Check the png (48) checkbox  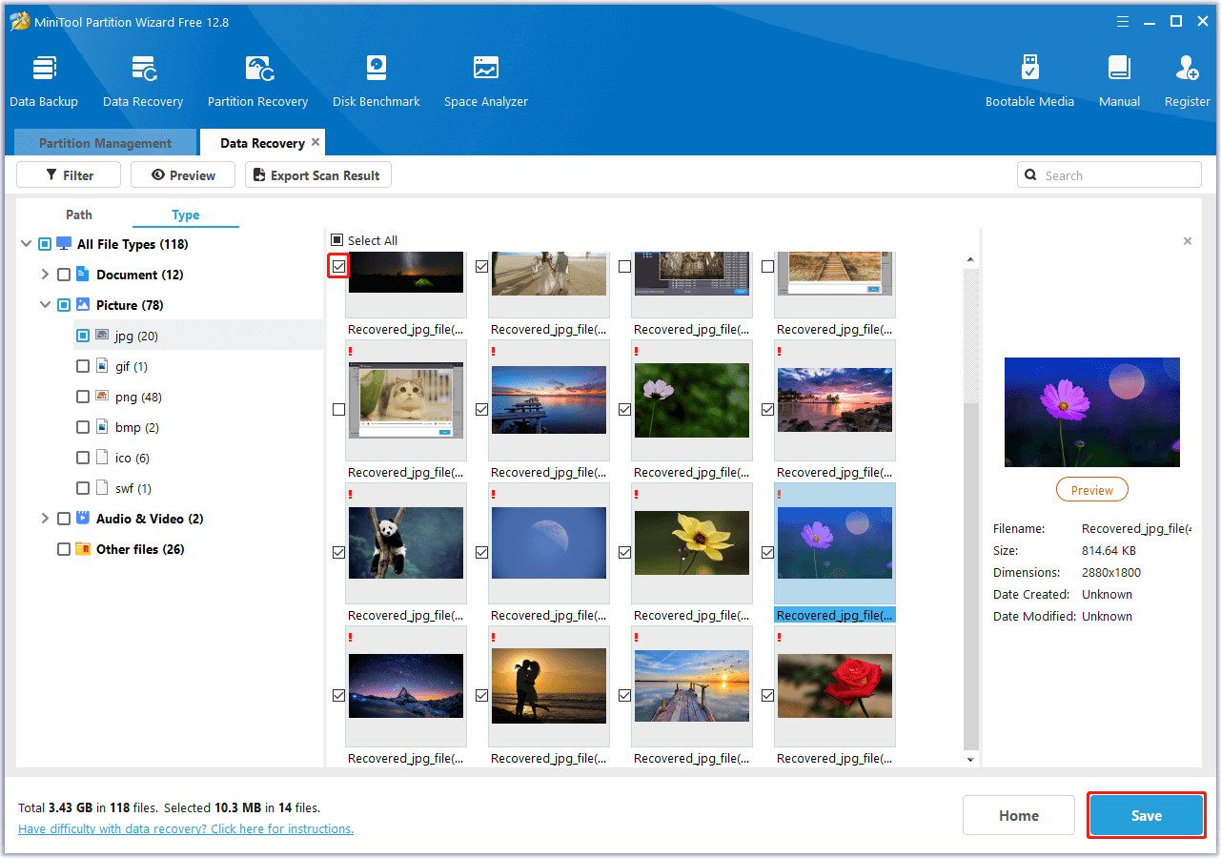point(83,397)
